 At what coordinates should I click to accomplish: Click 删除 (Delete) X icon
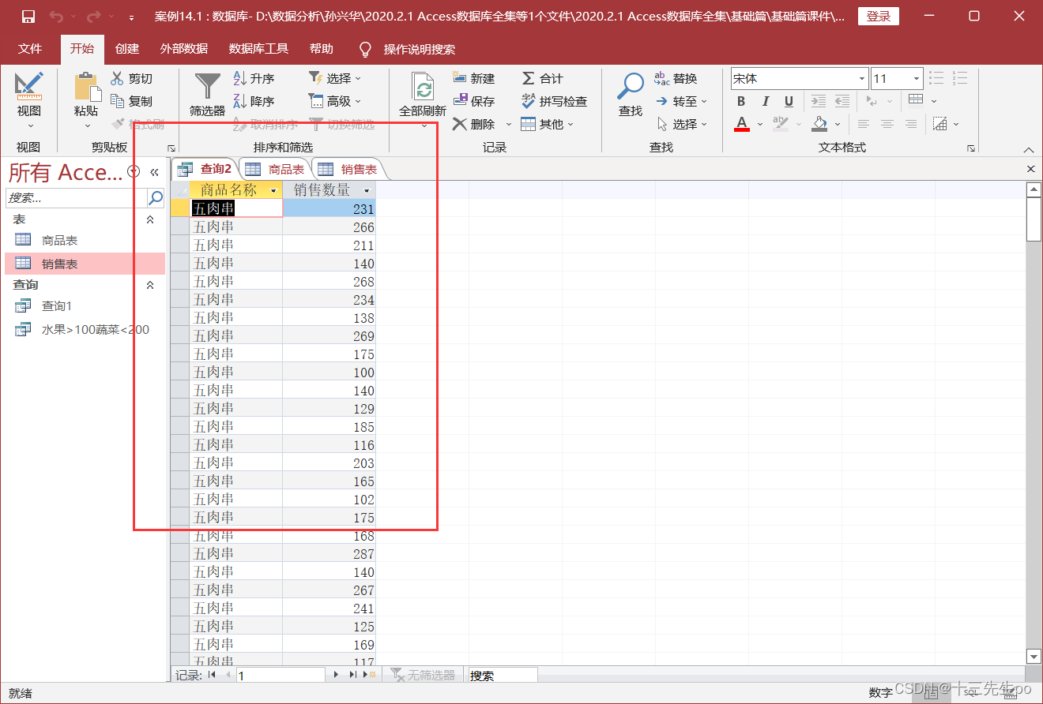(x=460, y=124)
